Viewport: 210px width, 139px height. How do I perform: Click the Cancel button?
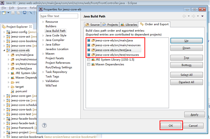pyautogui.click(x=193, y=126)
